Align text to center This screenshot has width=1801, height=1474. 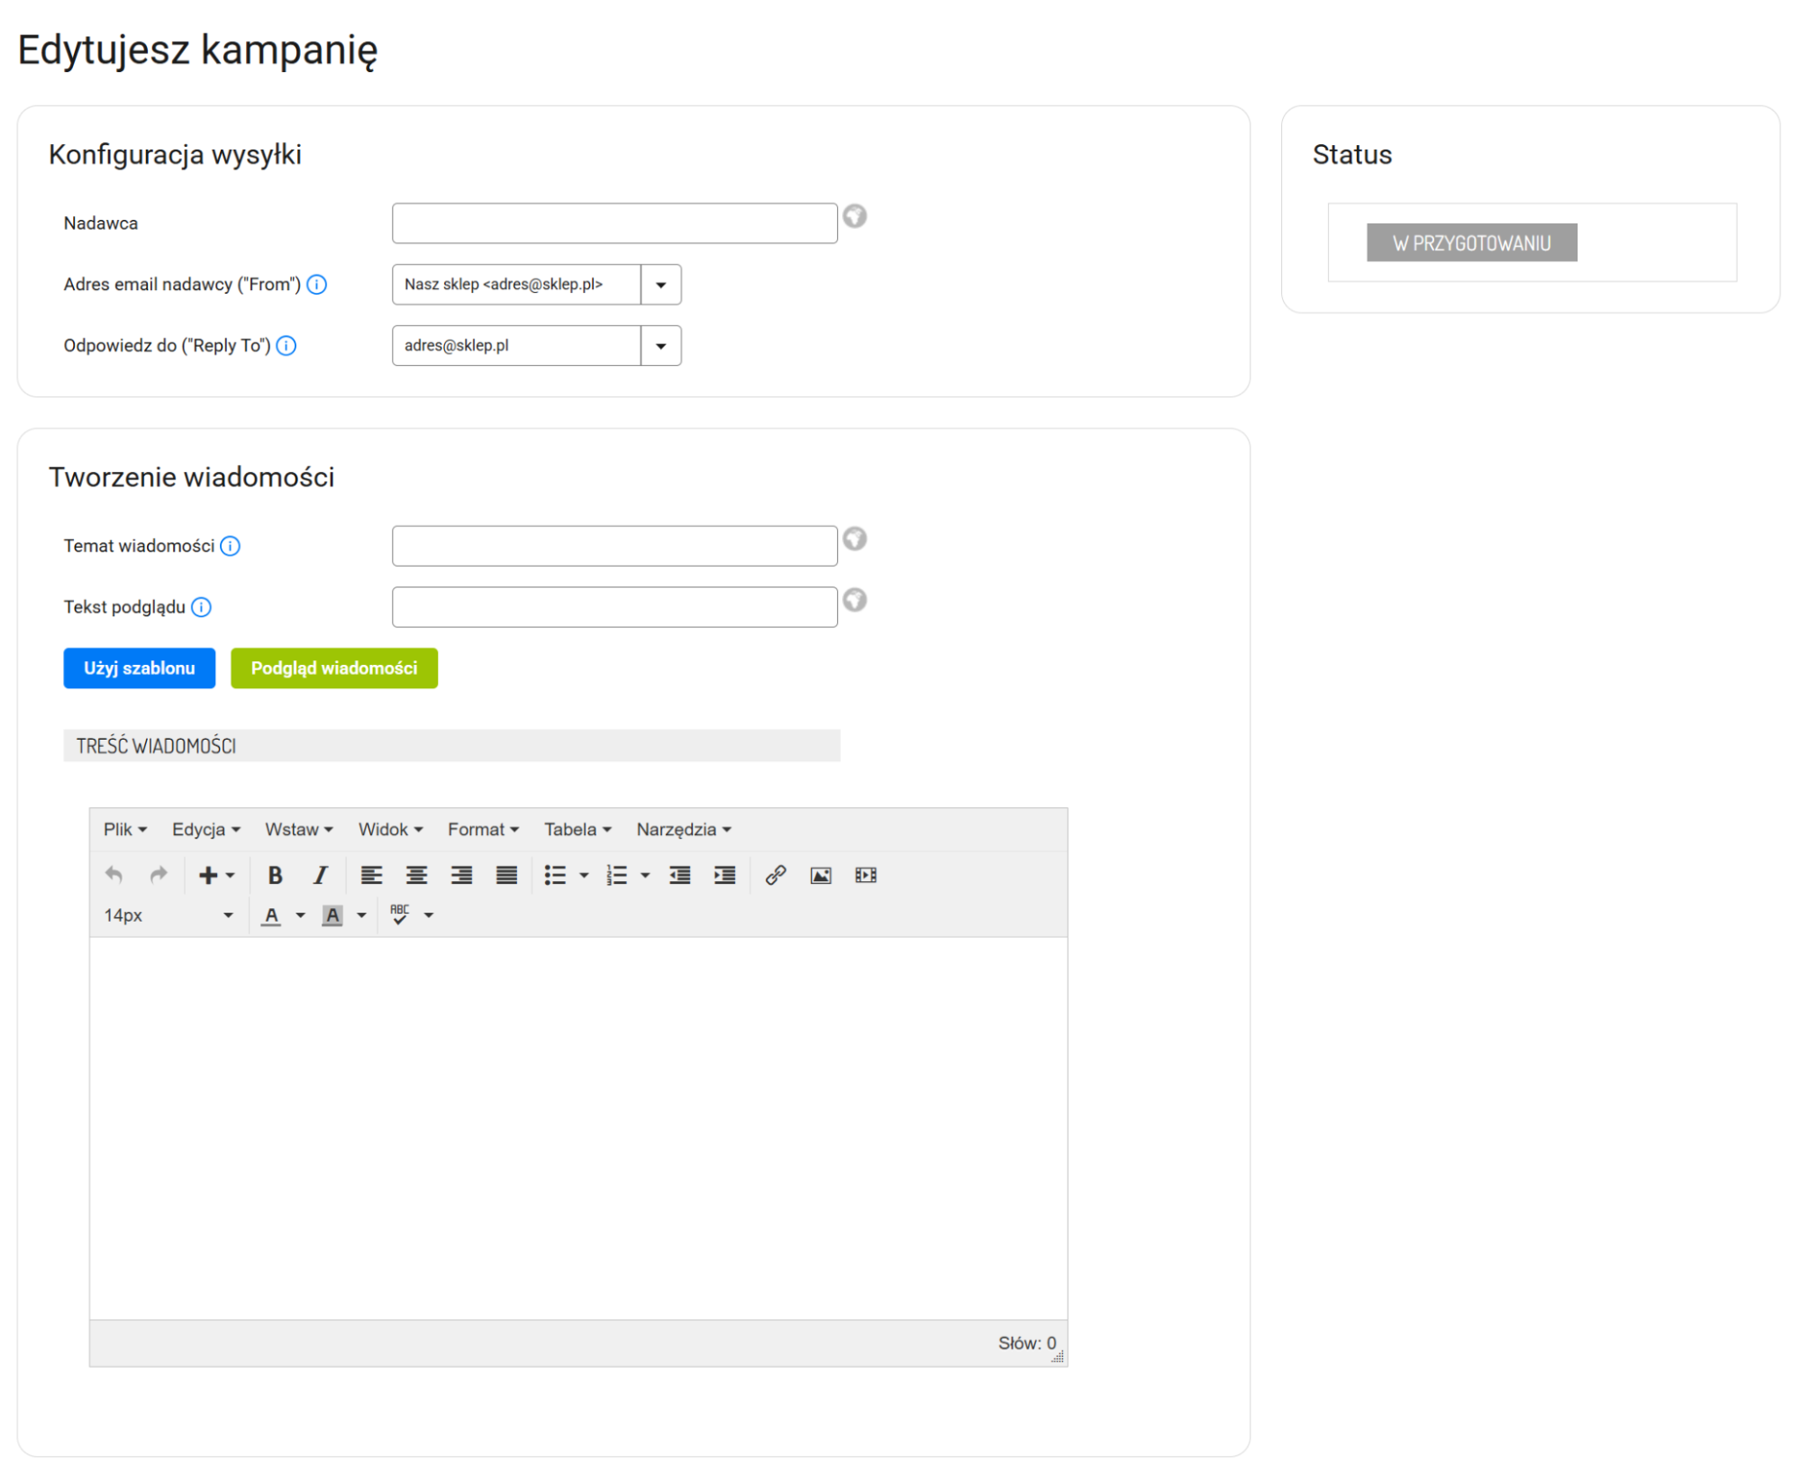pyautogui.click(x=416, y=875)
